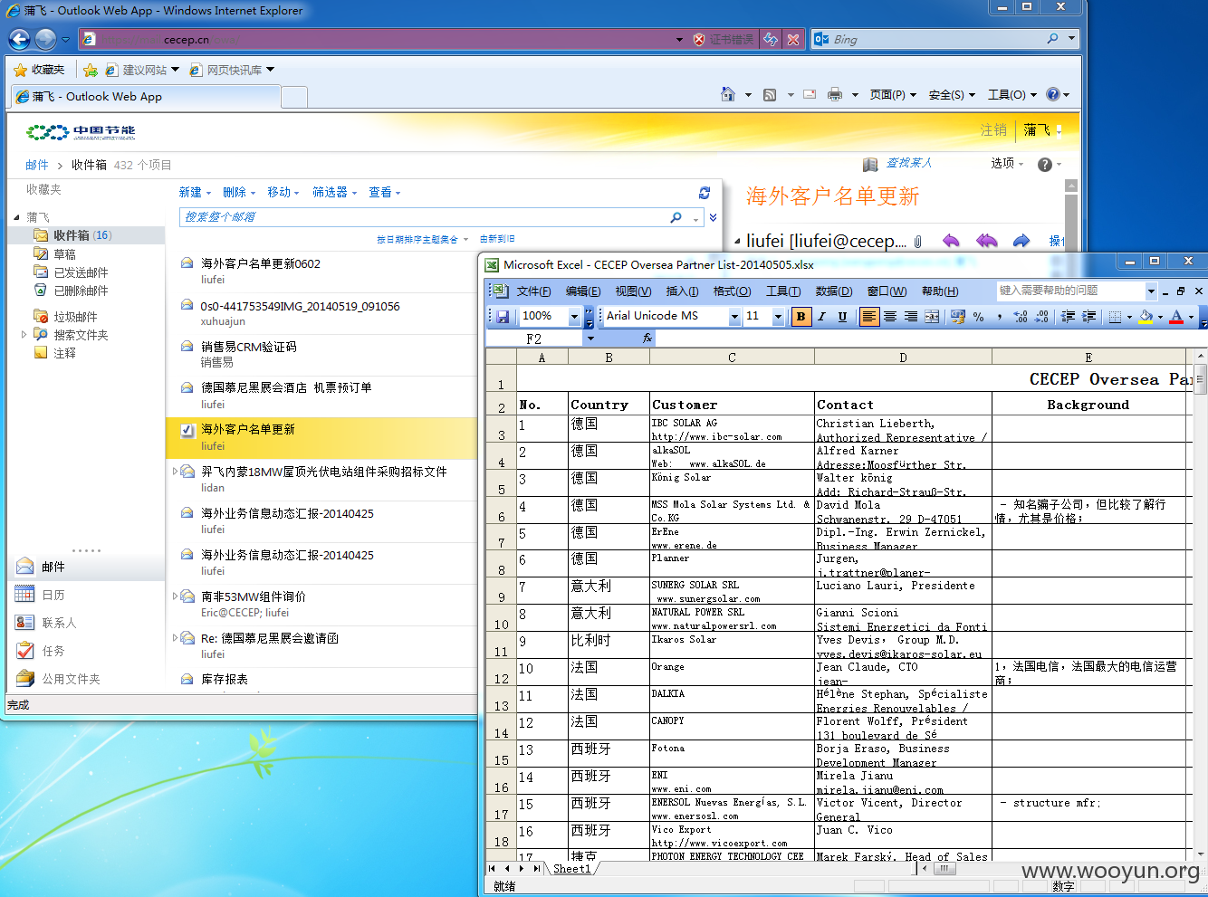Click the IE Print icon
The image size is (1208, 897).
click(835, 94)
